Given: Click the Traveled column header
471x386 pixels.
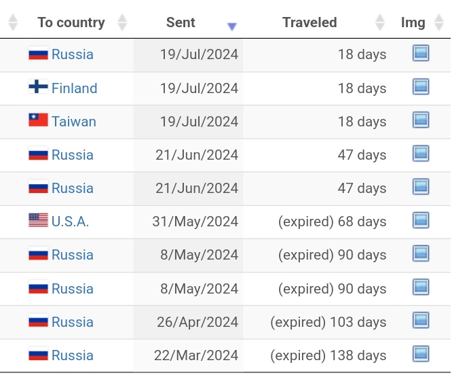Looking at the screenshot, I should point(309,22).
